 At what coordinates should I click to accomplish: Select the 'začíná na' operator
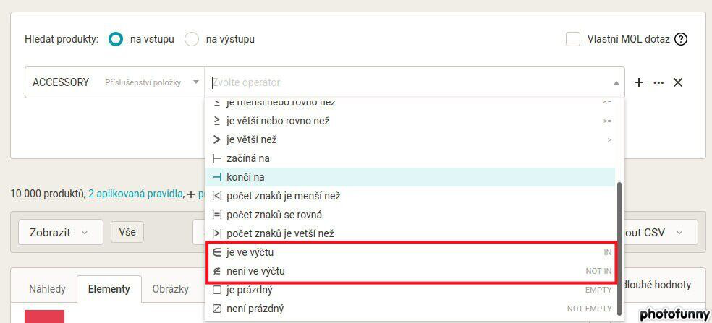click(x=410, y=158)
